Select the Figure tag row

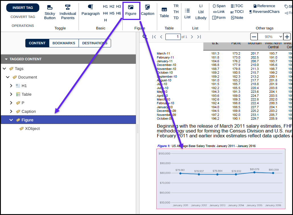(x=68, y=120)
